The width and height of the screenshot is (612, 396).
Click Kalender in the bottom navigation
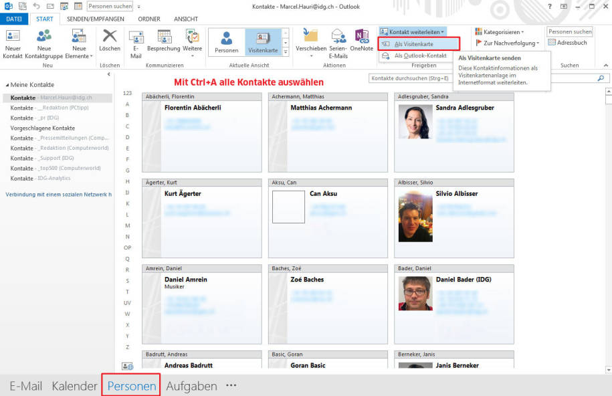coord(74,386)
